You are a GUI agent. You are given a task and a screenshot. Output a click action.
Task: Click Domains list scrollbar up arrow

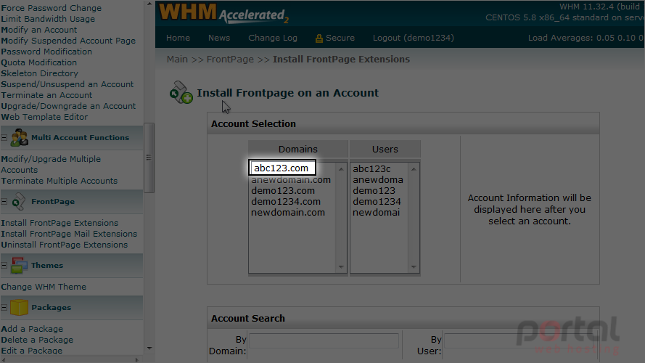(341, 169)
